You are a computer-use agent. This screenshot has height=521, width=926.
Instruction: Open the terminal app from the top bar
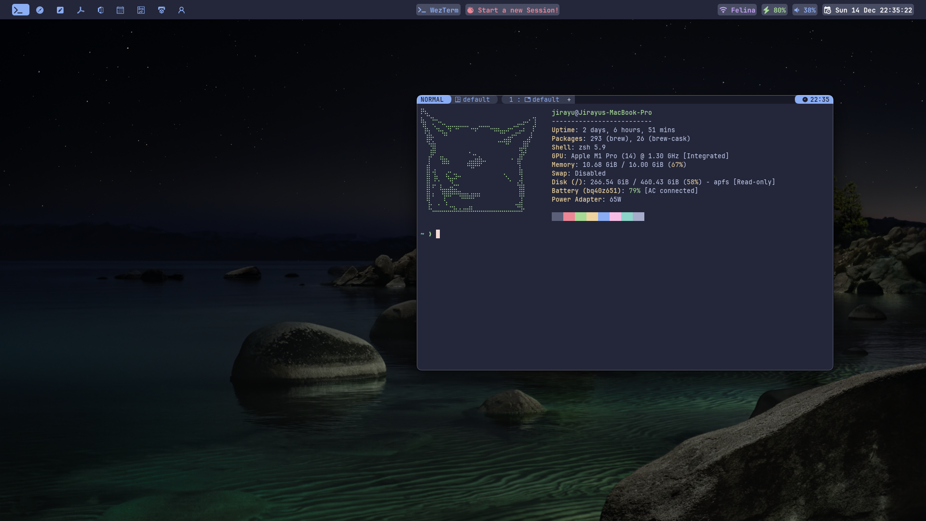(20, 10)
